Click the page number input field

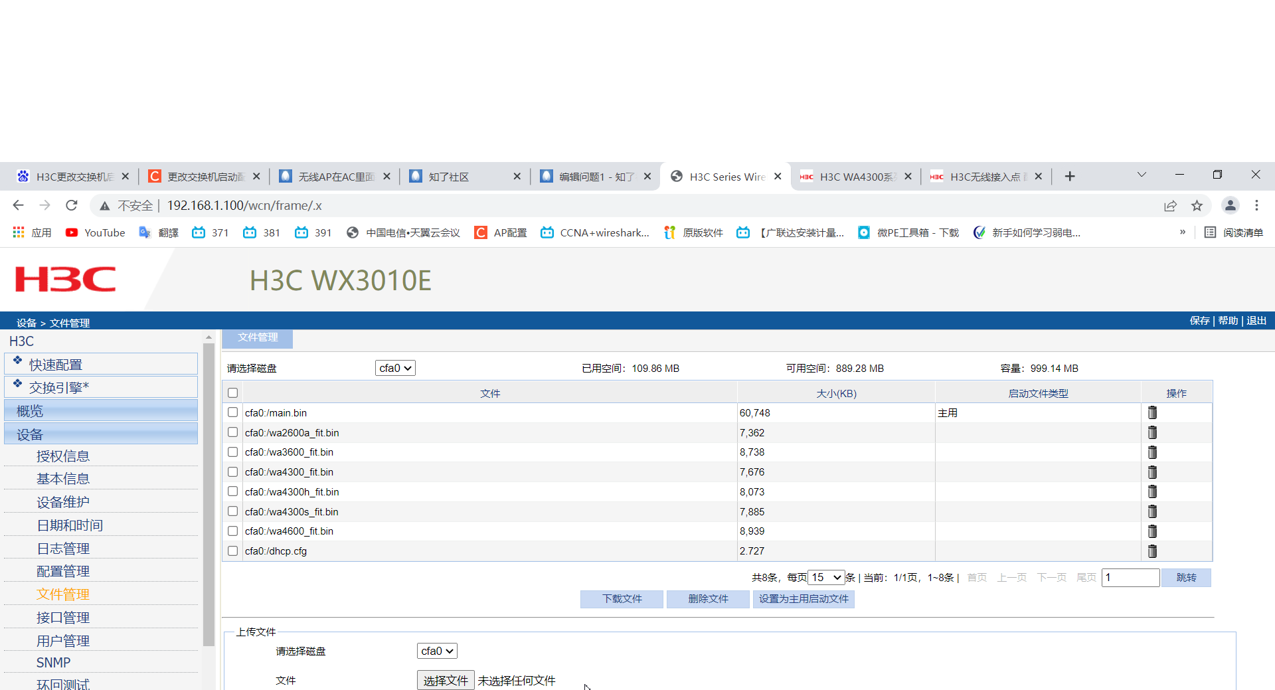coord(1130,578)
